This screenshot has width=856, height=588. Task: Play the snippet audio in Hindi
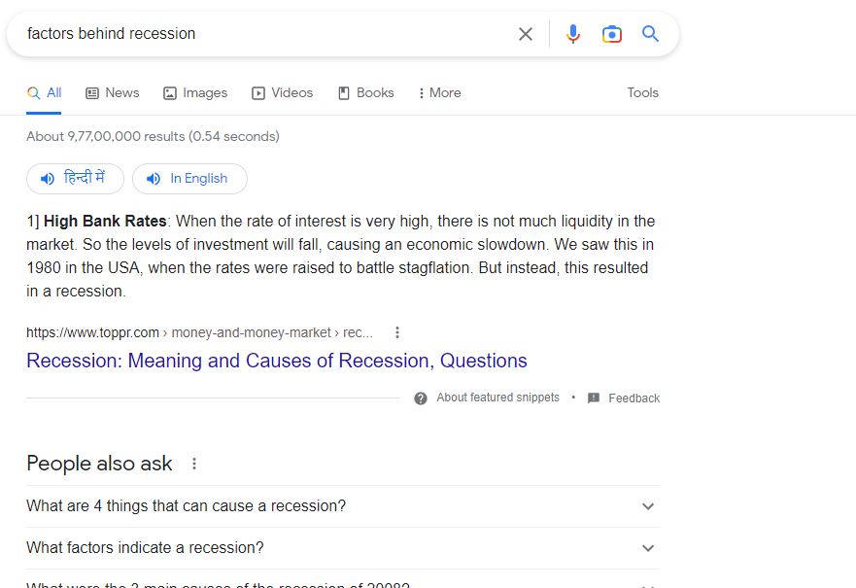(x=76, y=179)
